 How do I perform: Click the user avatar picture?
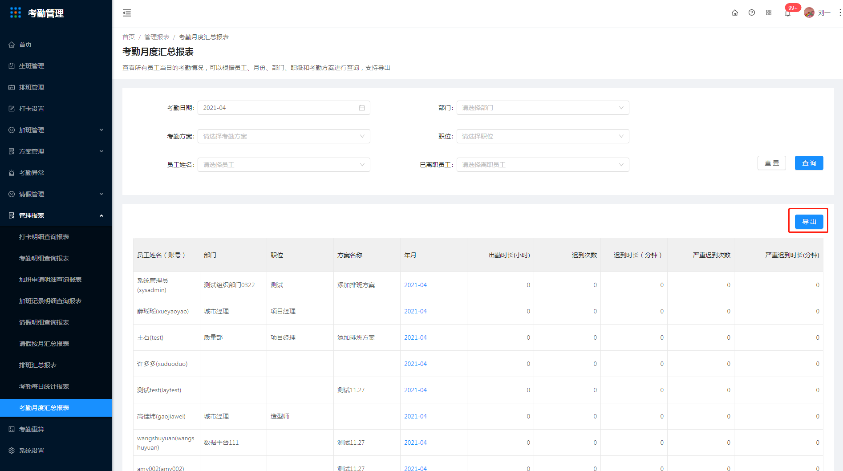809,13
